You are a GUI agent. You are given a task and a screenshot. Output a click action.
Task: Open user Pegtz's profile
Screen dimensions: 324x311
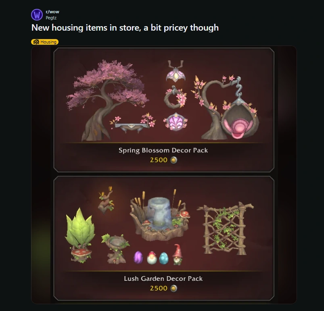click(x=51, y=18)
